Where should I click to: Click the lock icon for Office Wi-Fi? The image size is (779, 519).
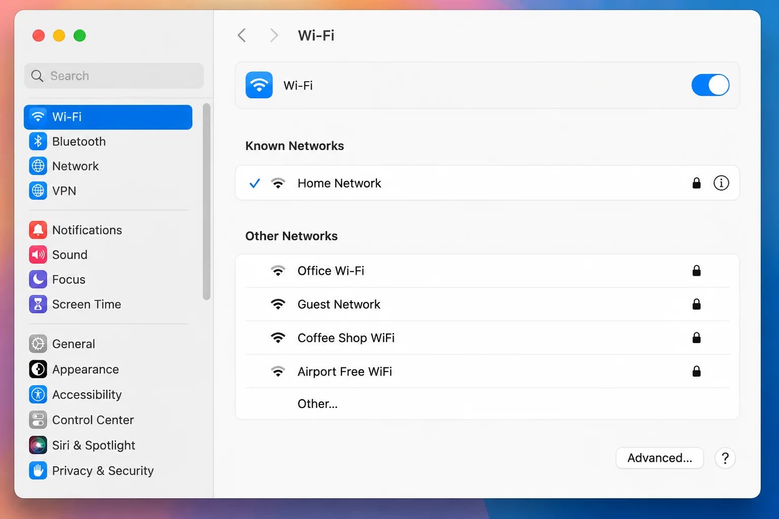tap(696, 271)
